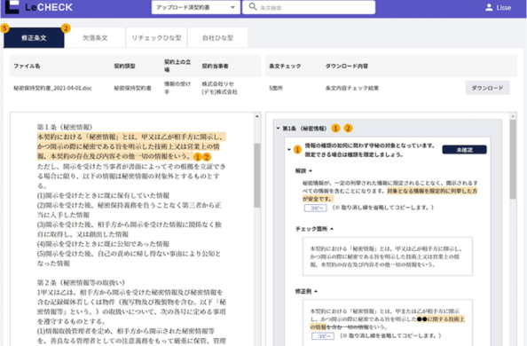Viewport: 527px width, 346px height.
Task: Click the ファイル名 column header
Action: (27, 66)
